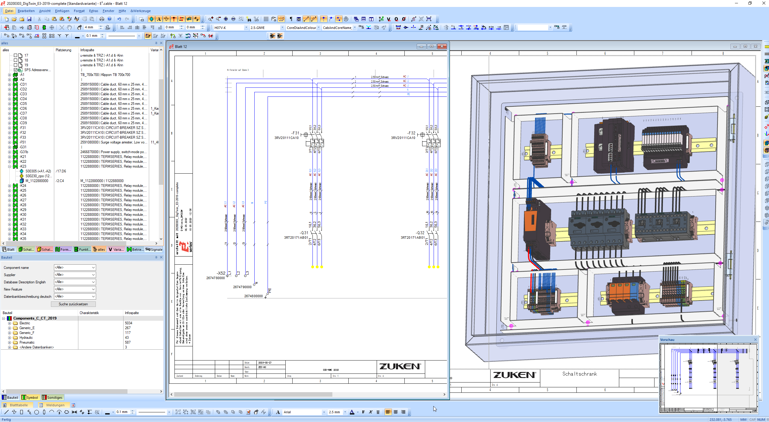The height and width of the screenshot is (422, 769).
Task: Switch to the Sonstiges tab
Action: [52, 398]
